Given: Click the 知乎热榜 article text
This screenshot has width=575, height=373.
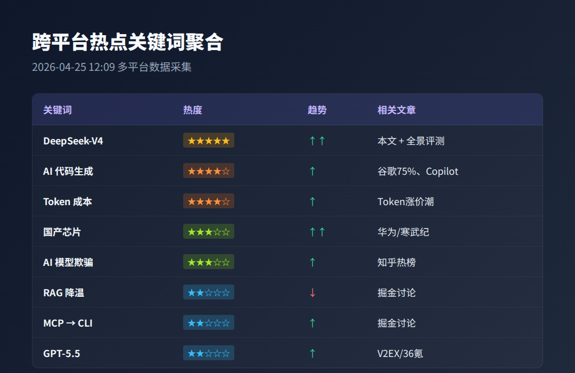Looking at the screenshot, I should pos(397,263).
